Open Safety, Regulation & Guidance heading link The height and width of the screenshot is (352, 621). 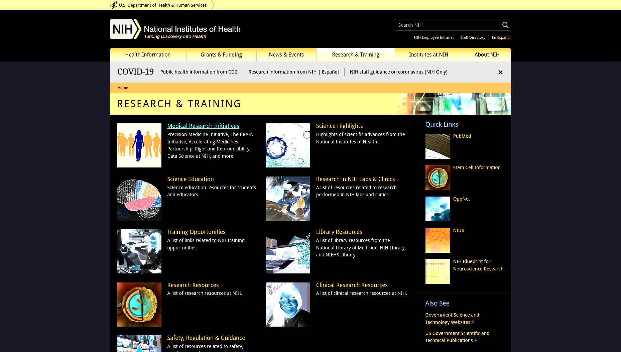coord(206,338)
